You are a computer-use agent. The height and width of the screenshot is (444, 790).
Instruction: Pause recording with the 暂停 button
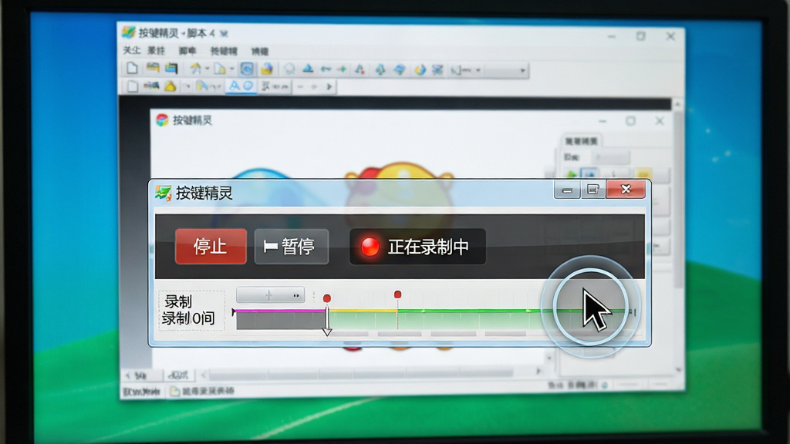(291, 247)
